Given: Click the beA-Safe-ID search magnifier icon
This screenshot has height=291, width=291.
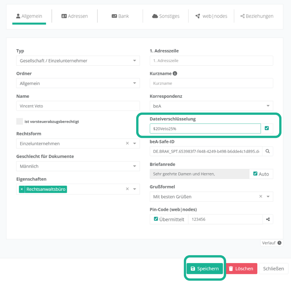Looking at the screenshot, I should [x=268, y=151].
